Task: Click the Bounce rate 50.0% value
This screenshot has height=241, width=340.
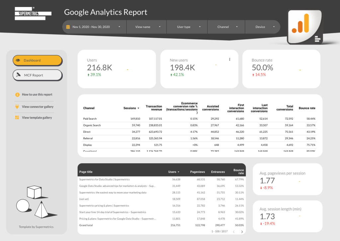Action: (262, 68)
